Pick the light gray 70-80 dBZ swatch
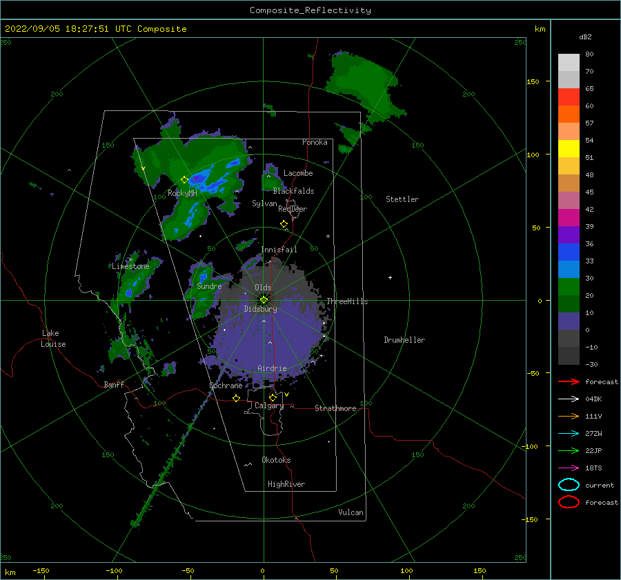 569,63
